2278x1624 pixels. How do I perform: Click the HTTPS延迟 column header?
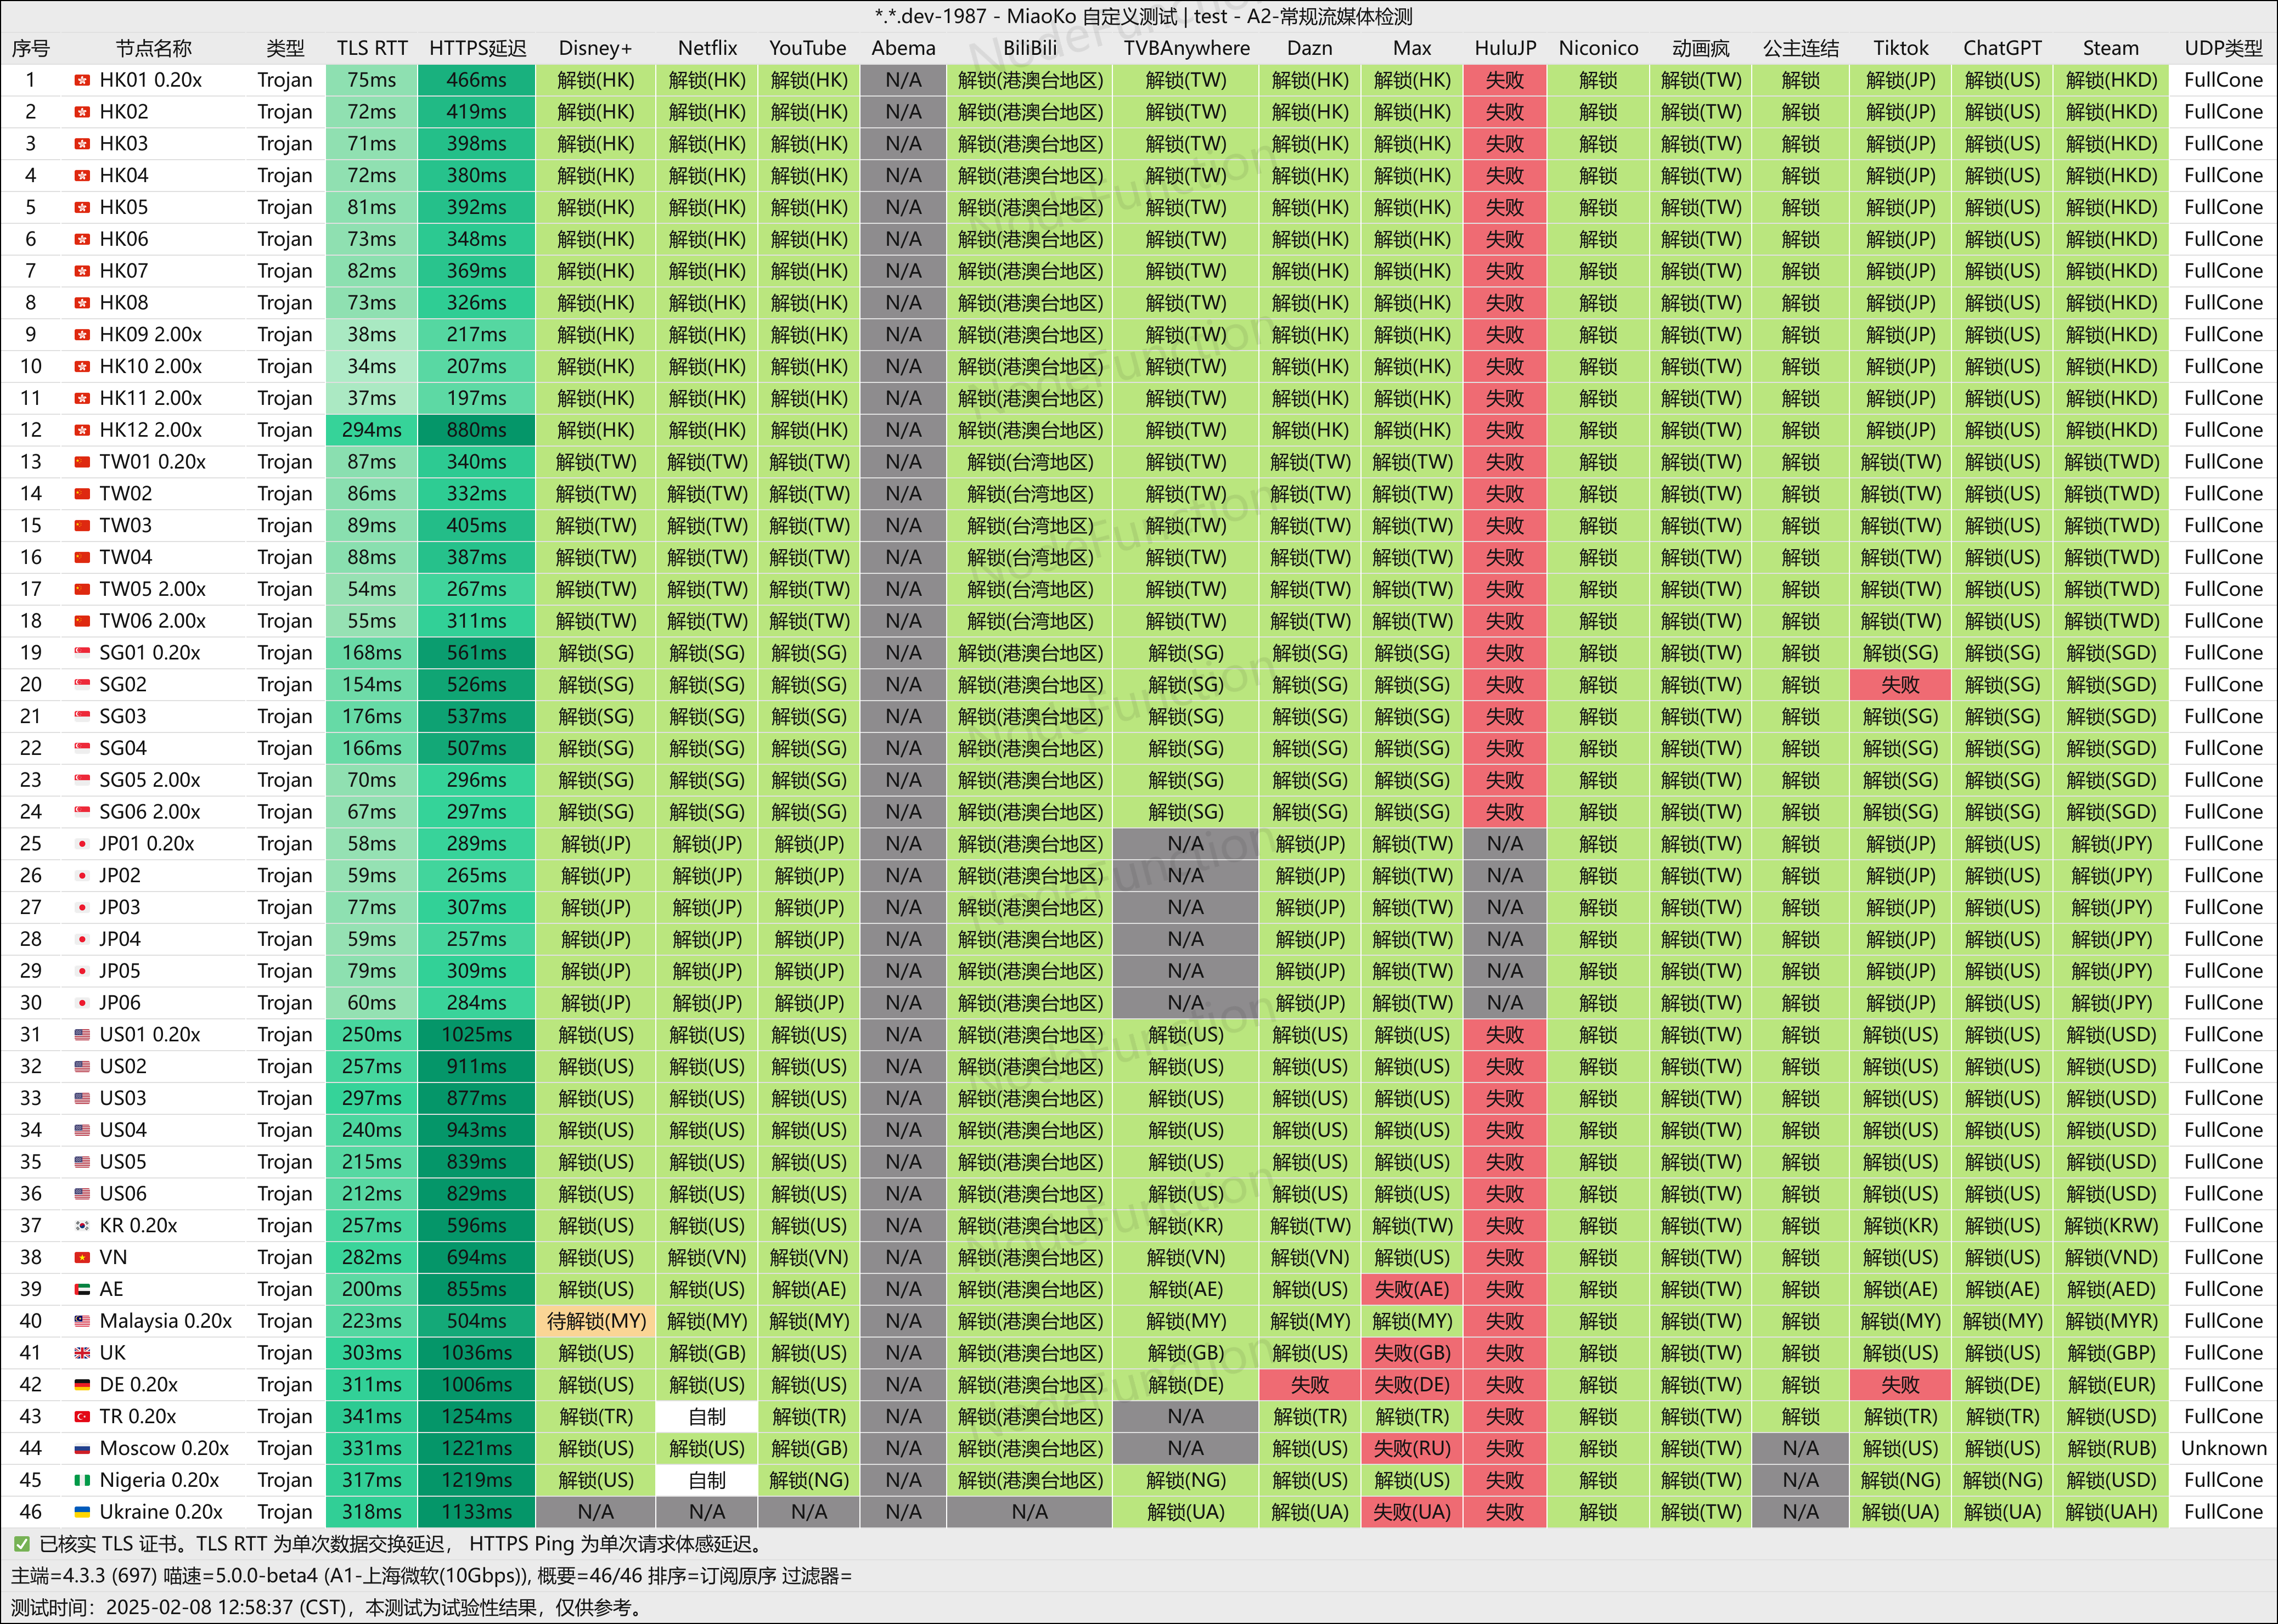[x=477, y=48]
